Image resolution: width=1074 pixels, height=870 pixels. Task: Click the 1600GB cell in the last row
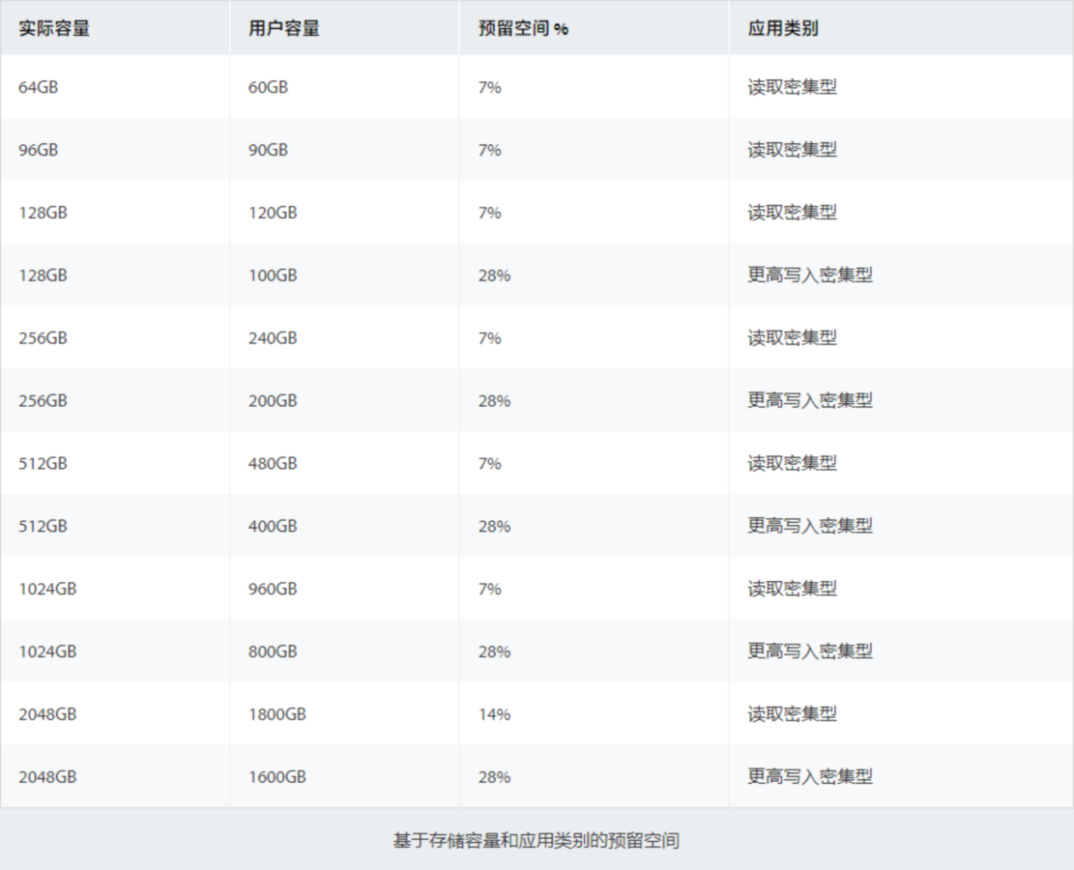pos(271,776)
